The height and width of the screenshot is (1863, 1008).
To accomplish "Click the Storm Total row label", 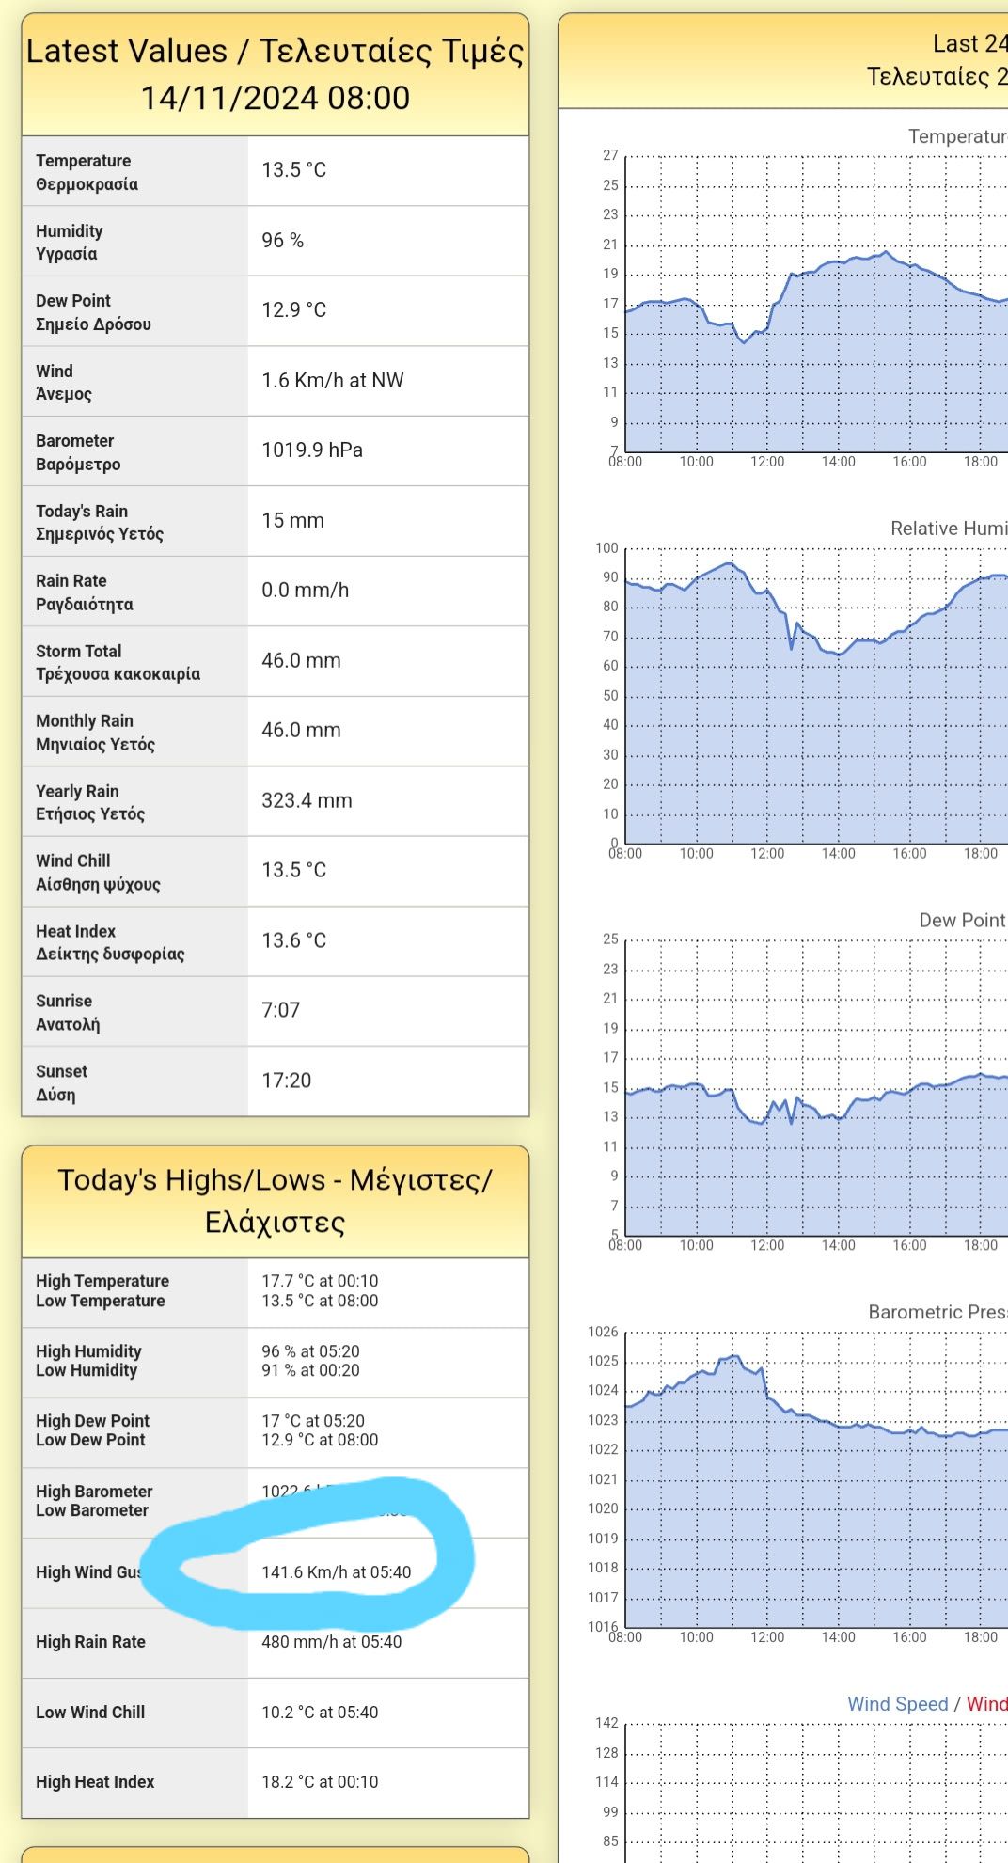I will coord(118,662).
